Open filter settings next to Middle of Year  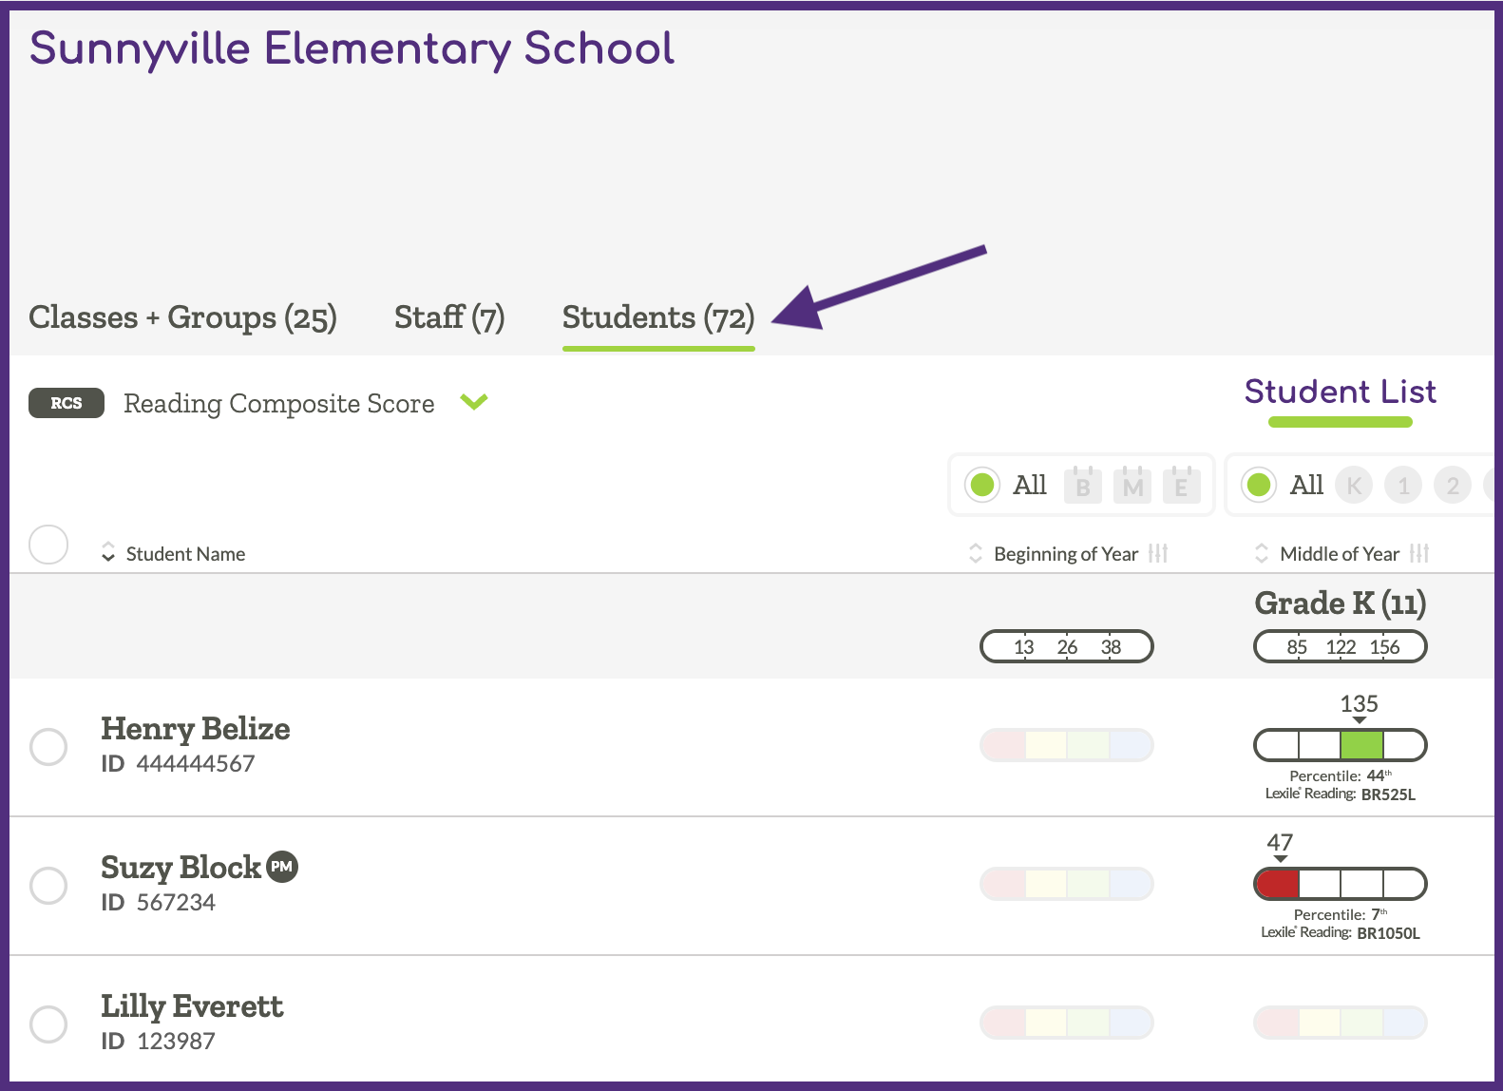[x=1420, y=553]
